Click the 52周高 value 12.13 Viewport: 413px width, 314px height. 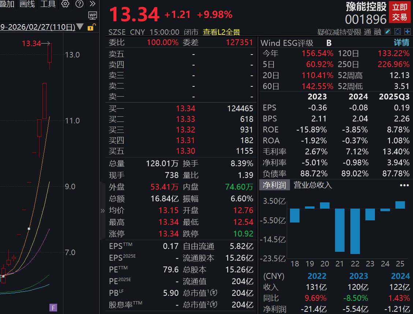click(399, 75)
